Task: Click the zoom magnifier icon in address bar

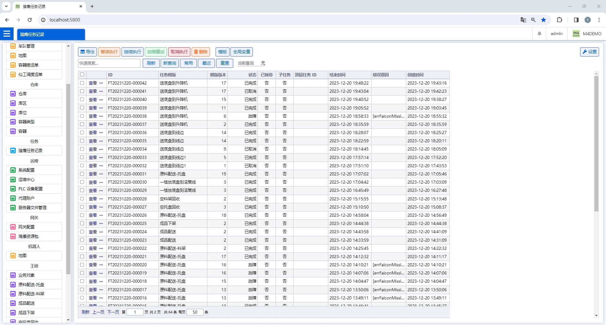Action: click(533, 20)
